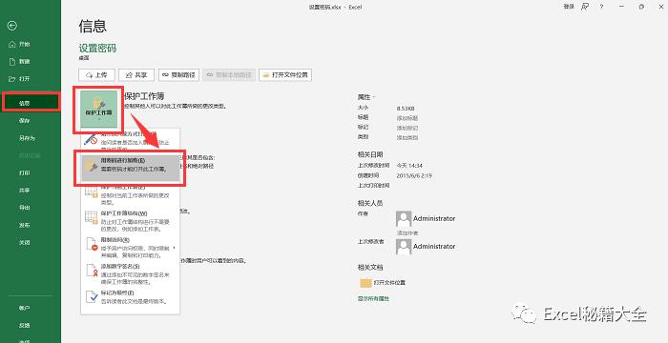Click 添加类别 (Add category) field
Screen dimensions: 668x343
tap(407, 138)
